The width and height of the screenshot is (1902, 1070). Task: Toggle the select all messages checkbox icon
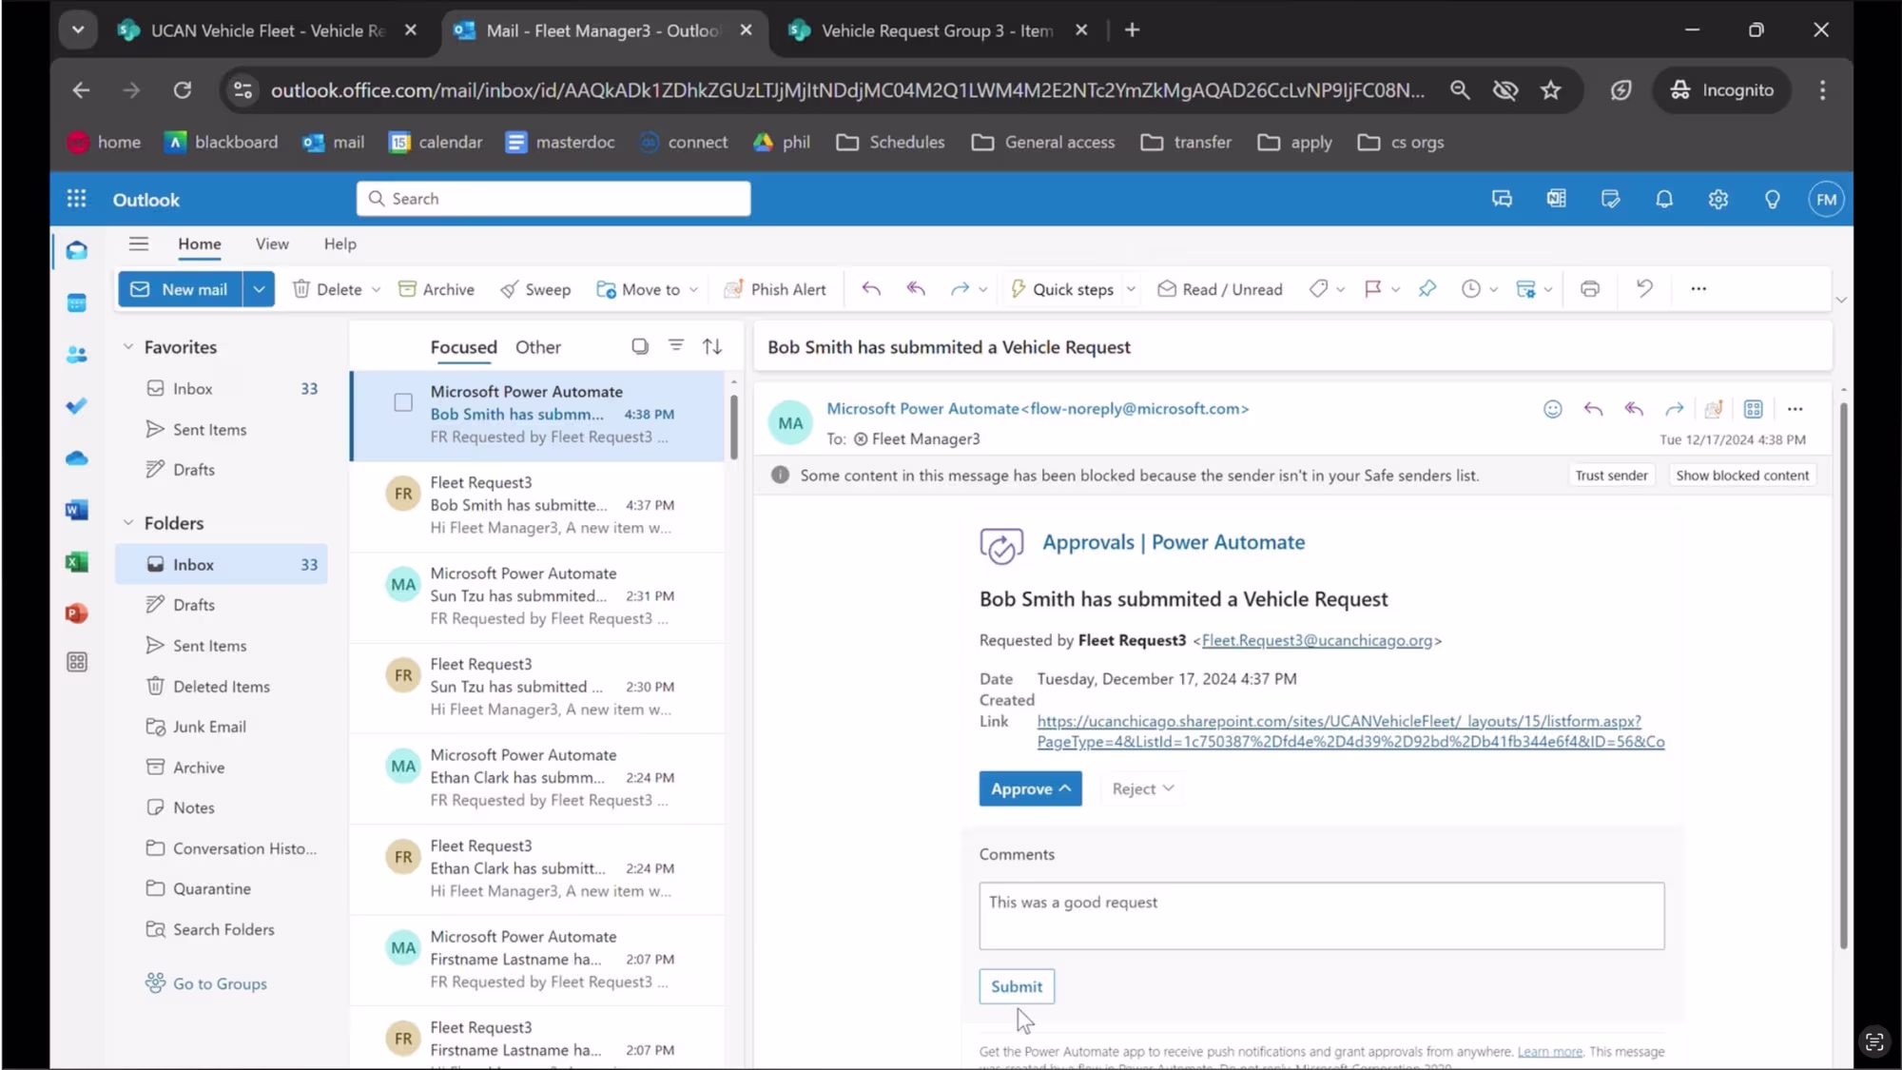point(640,346)
